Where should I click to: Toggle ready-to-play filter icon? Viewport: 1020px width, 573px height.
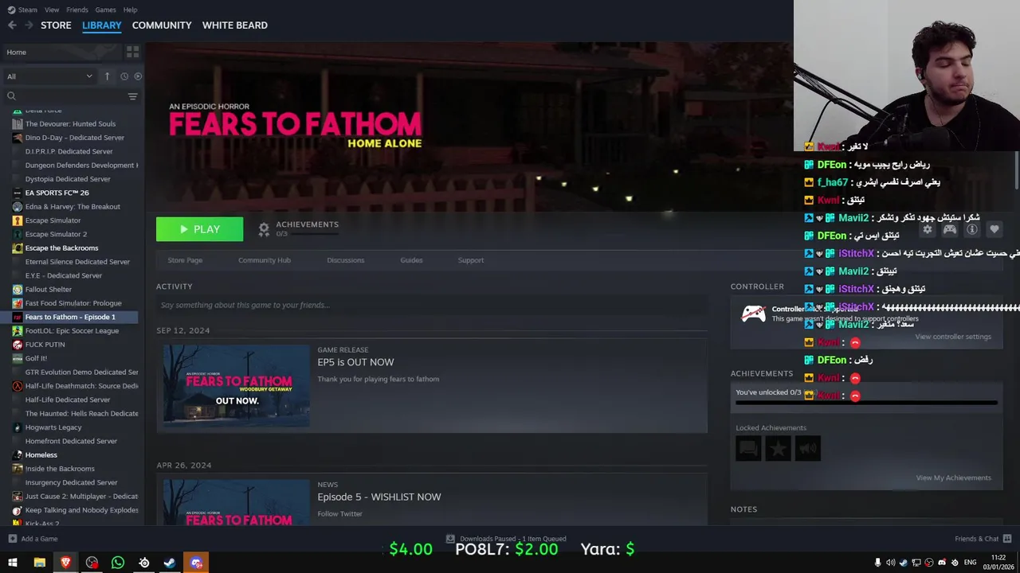[x=138, y=76]
